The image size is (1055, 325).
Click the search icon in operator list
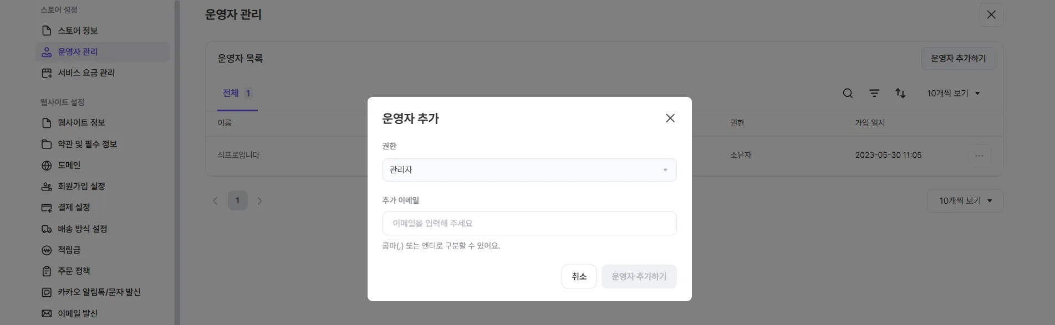tap(848, 94)
